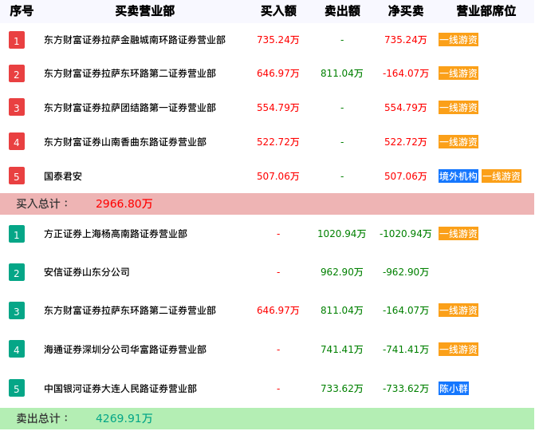Click the 买入额 column header

278,11
